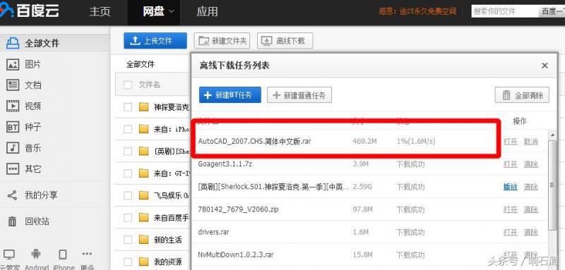This screenshot has height=270, width=565.
Task: Click 打开 for AutoCAD_2007 task
Action: 511,142
